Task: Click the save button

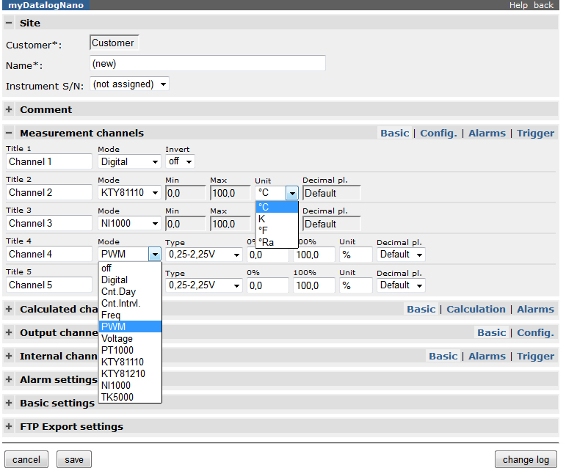Action: pyautogui.click(x=74, y=459)
